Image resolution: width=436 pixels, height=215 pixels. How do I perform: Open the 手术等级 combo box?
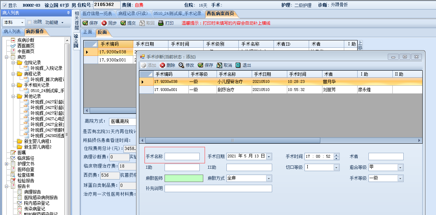400,178
